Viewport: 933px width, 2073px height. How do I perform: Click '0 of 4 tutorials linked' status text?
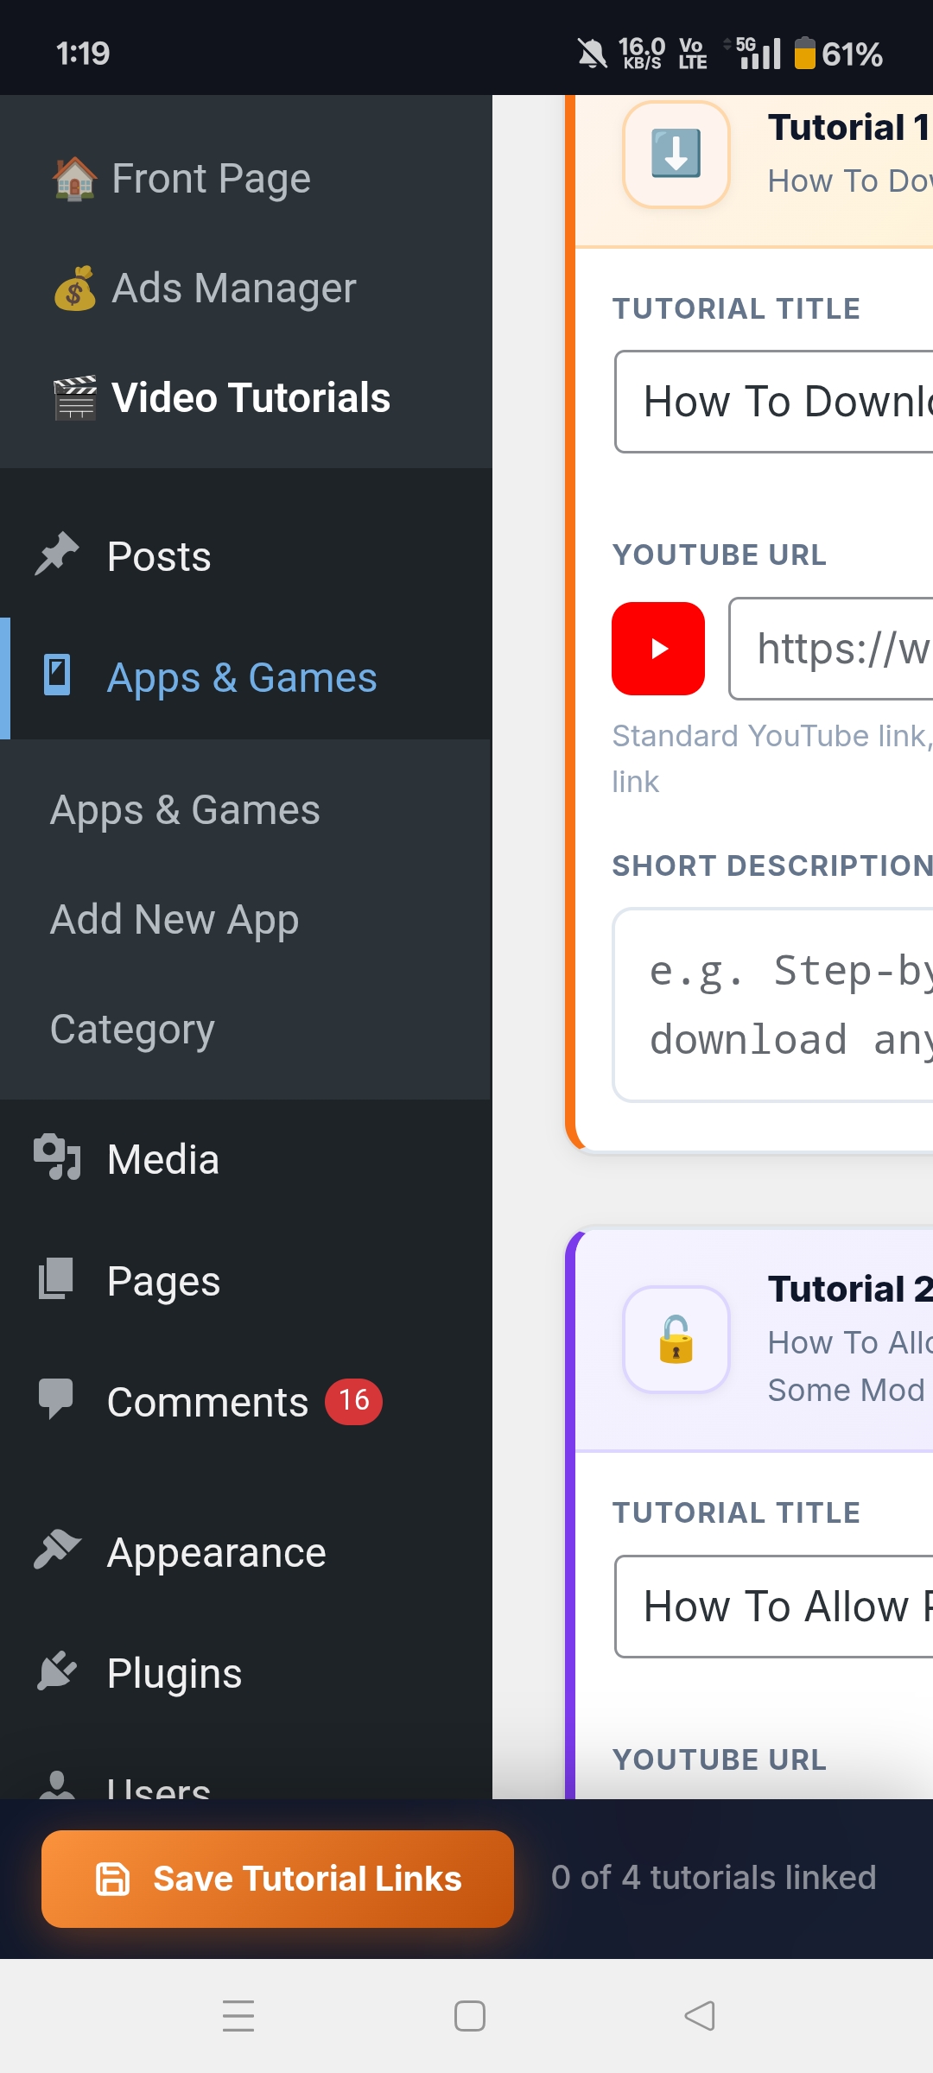pyautogui.click(x=714, y=1878)
